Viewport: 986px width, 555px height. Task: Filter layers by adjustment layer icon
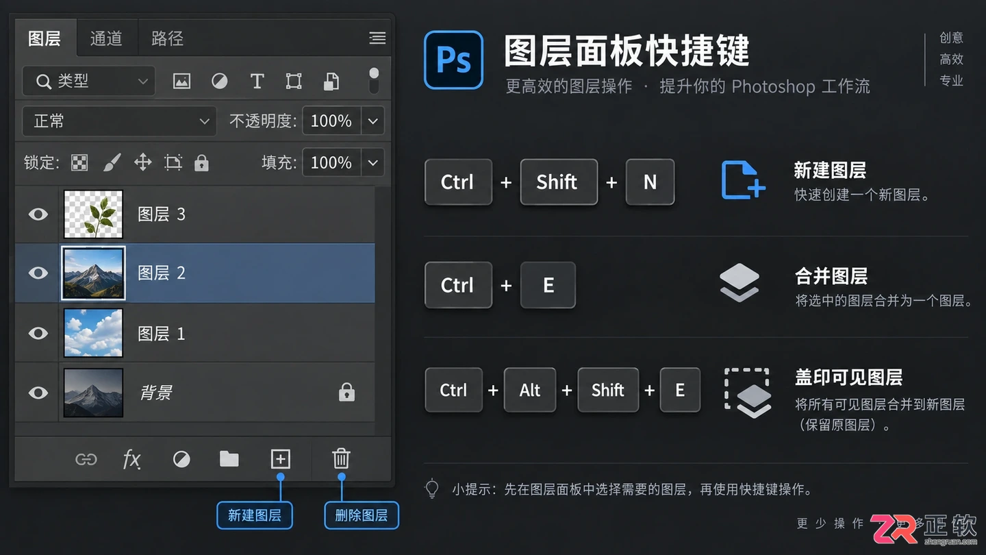(219, 82)
